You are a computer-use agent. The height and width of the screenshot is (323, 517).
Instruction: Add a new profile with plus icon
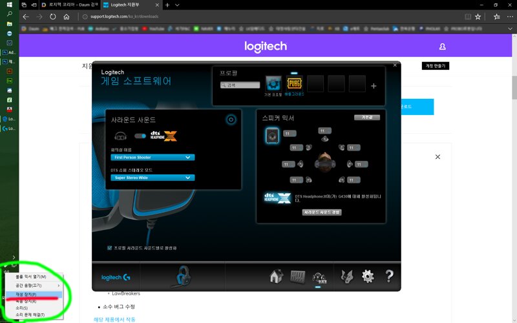click(x=374, y=86)
